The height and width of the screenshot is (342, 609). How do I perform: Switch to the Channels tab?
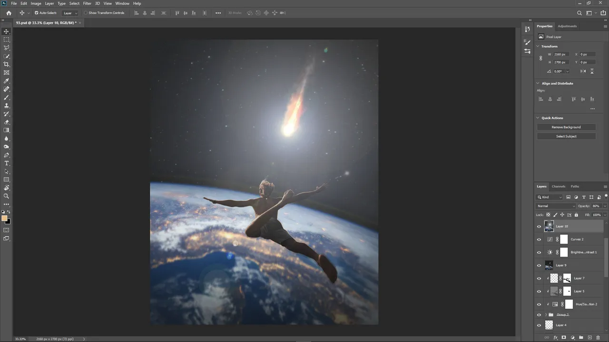(x=559, y=186)
